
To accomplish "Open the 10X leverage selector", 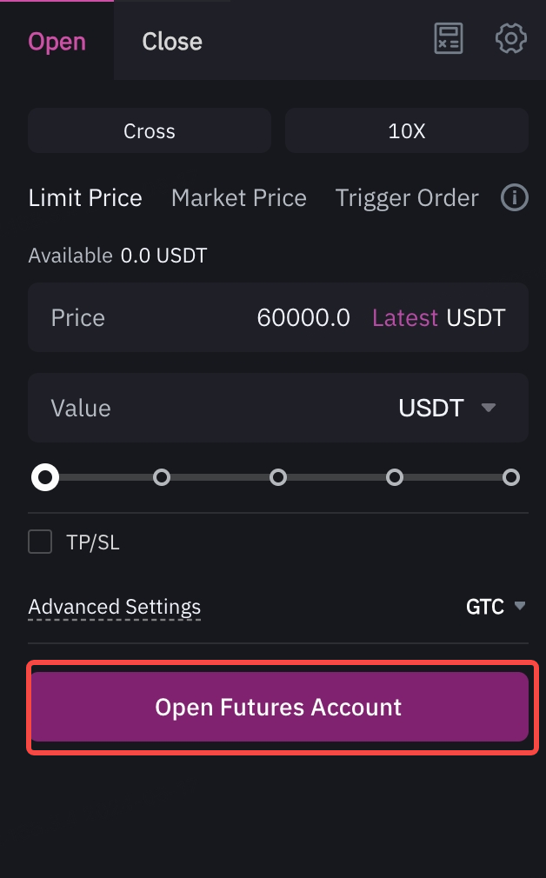I will coord(407,131).
